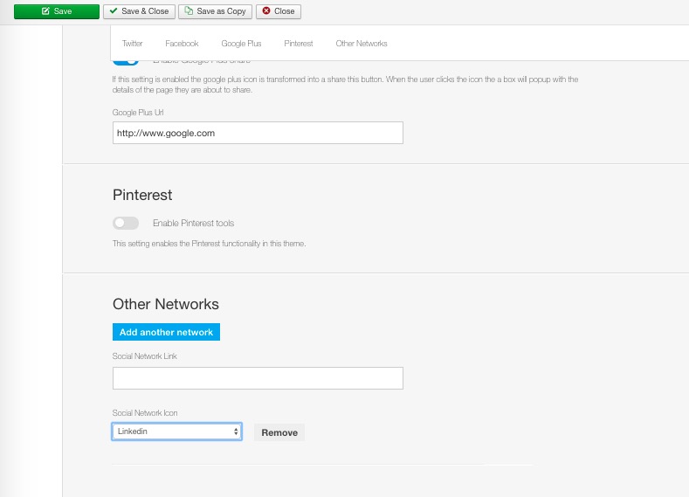Viewport: 689px width, 497px height.
Task: Go to the Pinterest tab
Action: [x=299, y=44]
